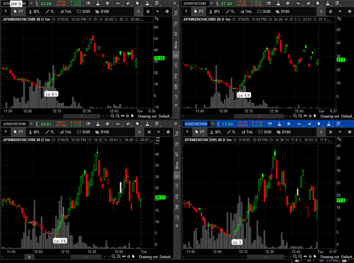354x263 pixels.
Task: Click pointer icon under C5590 chart
Action: (x=134, y=256)
